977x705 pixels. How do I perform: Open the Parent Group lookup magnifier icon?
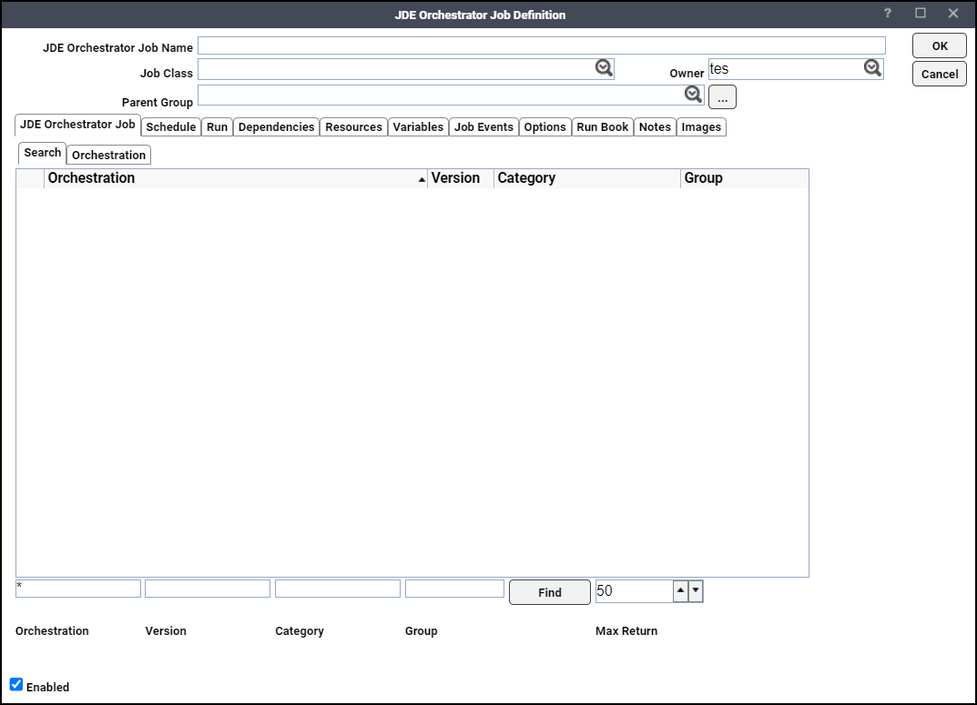(693, 94)
